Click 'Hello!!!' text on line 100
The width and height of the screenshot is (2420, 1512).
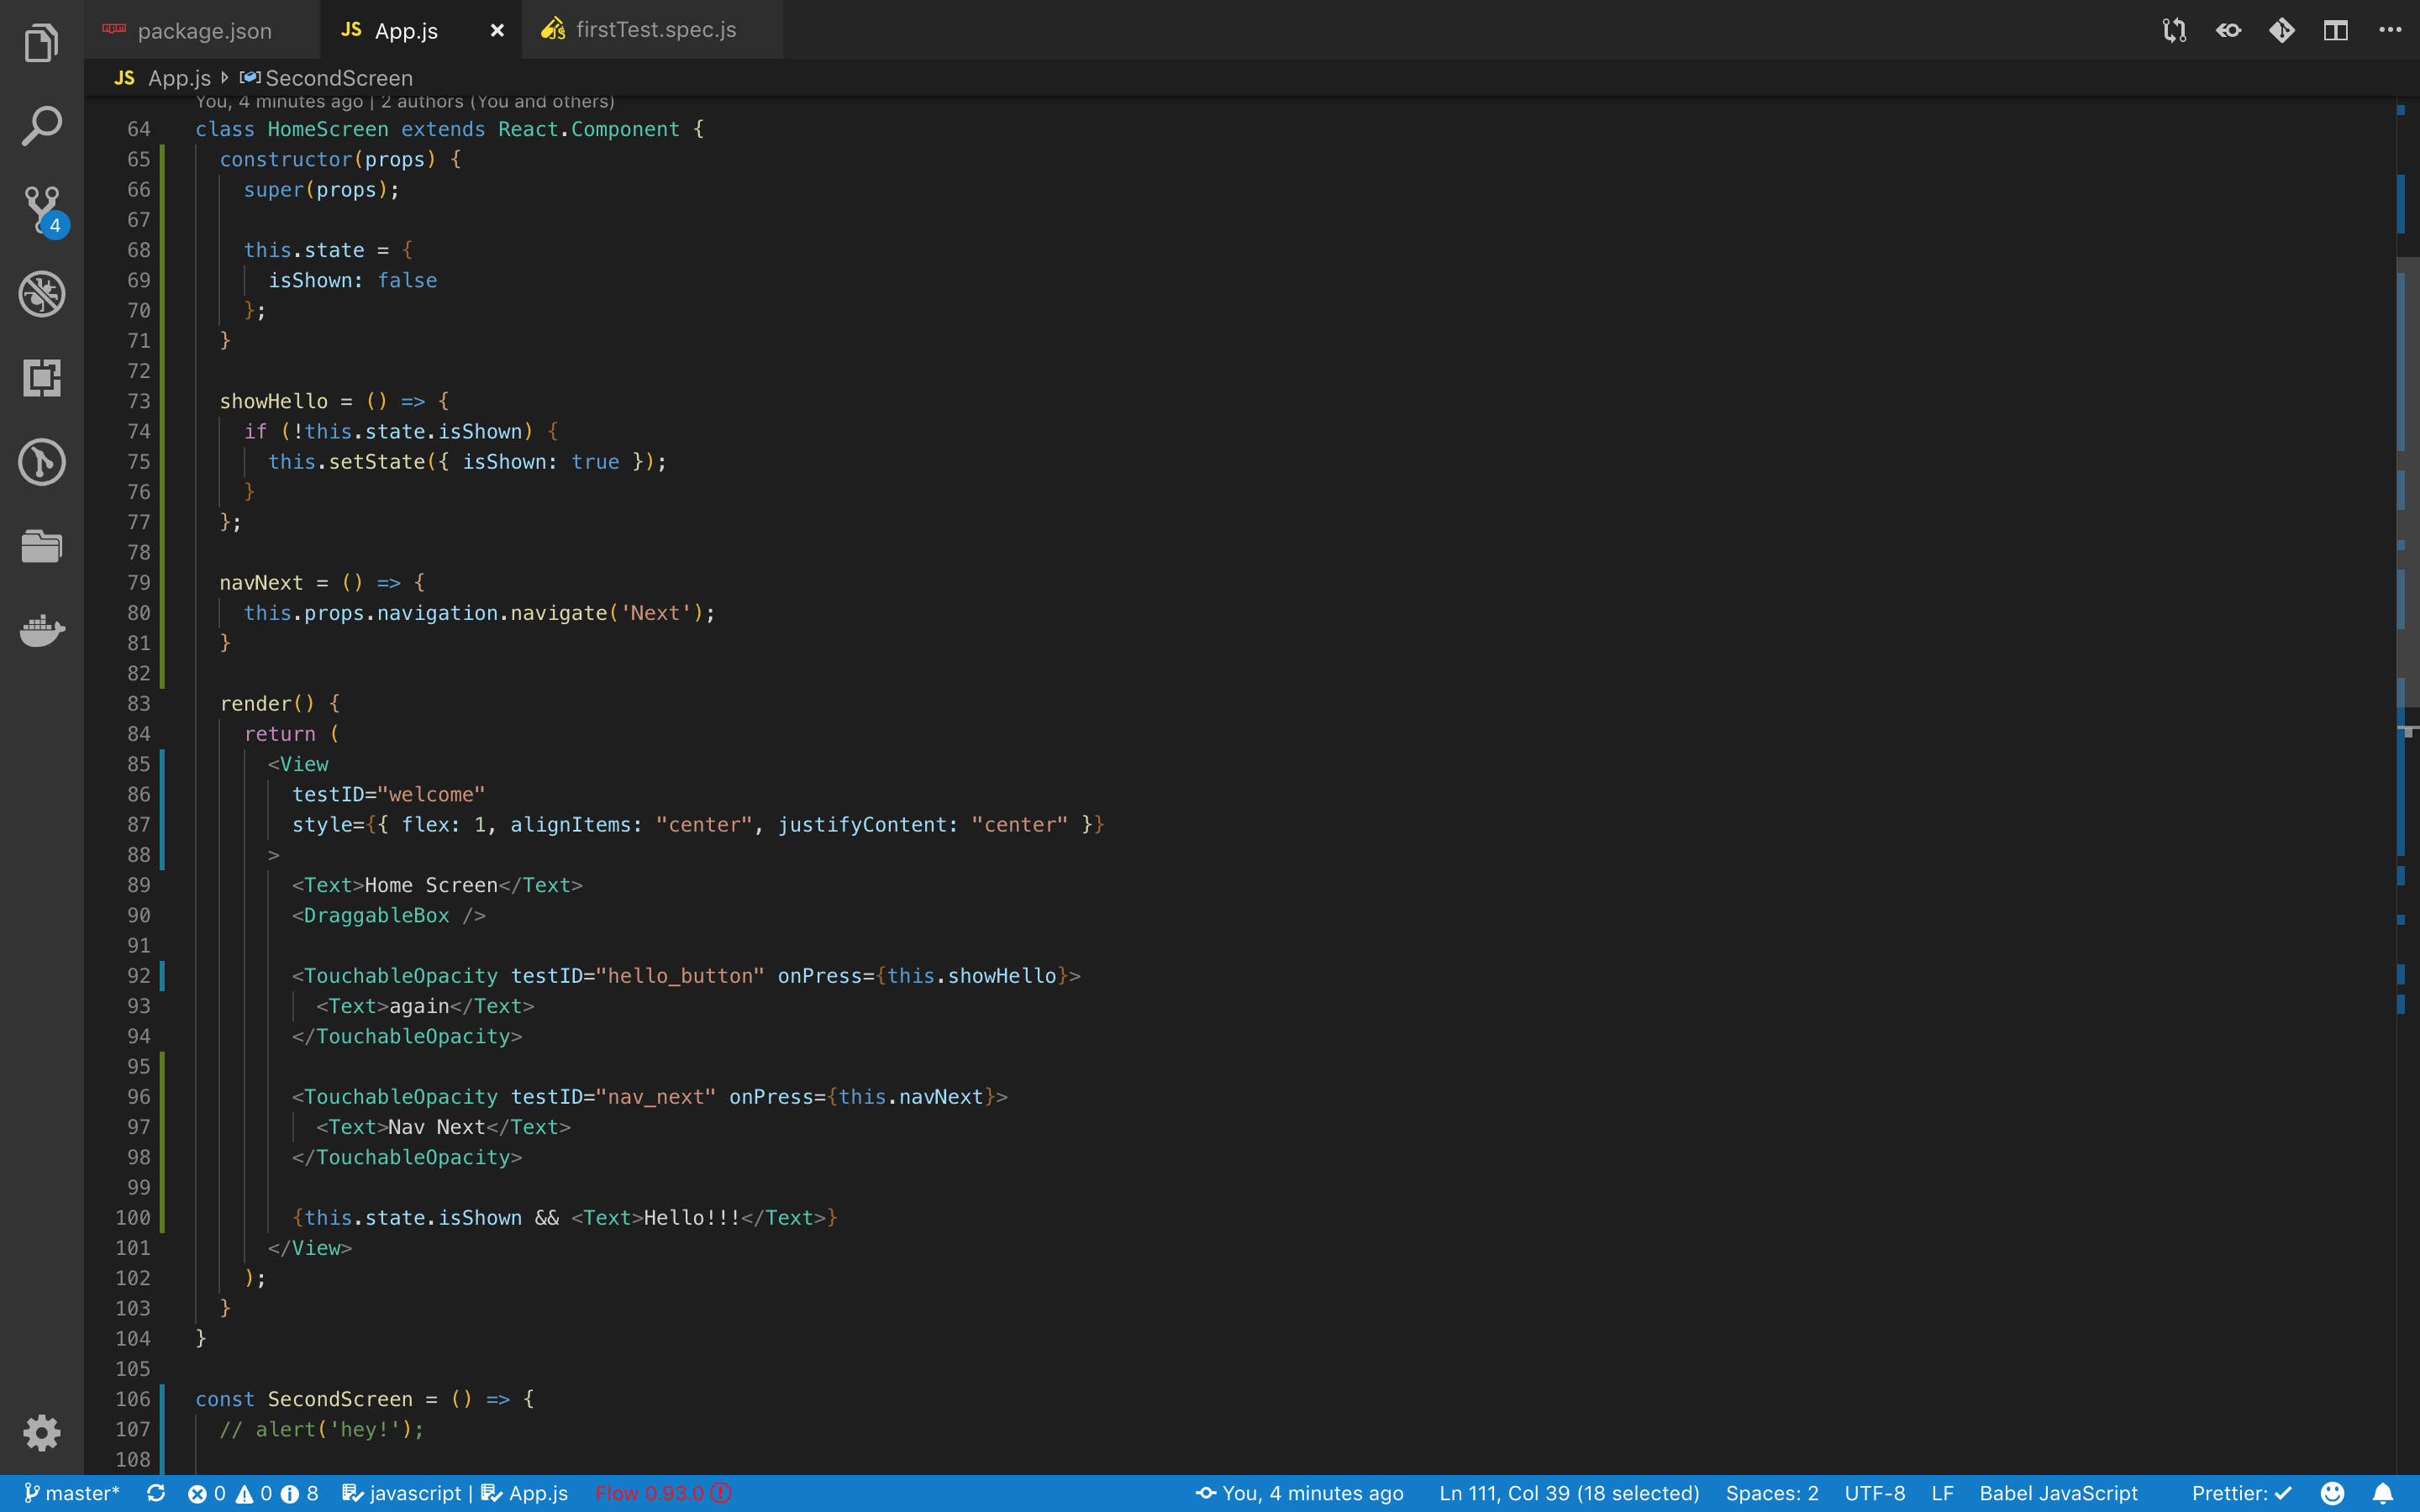692,1218
